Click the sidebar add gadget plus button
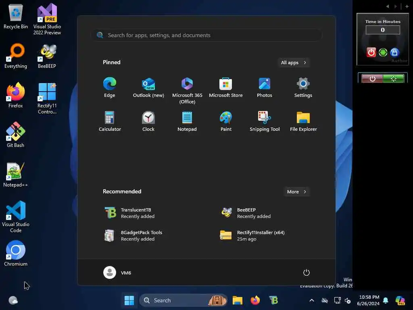This screenshot has height=310, width=413. [x=407, y=6]
